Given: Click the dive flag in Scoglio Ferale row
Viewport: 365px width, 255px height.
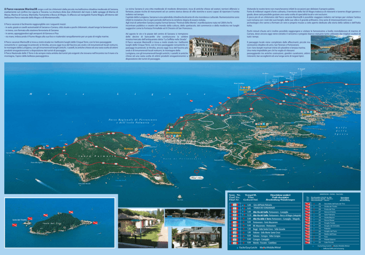Looking at the screenshot, I should pos(308,223).
